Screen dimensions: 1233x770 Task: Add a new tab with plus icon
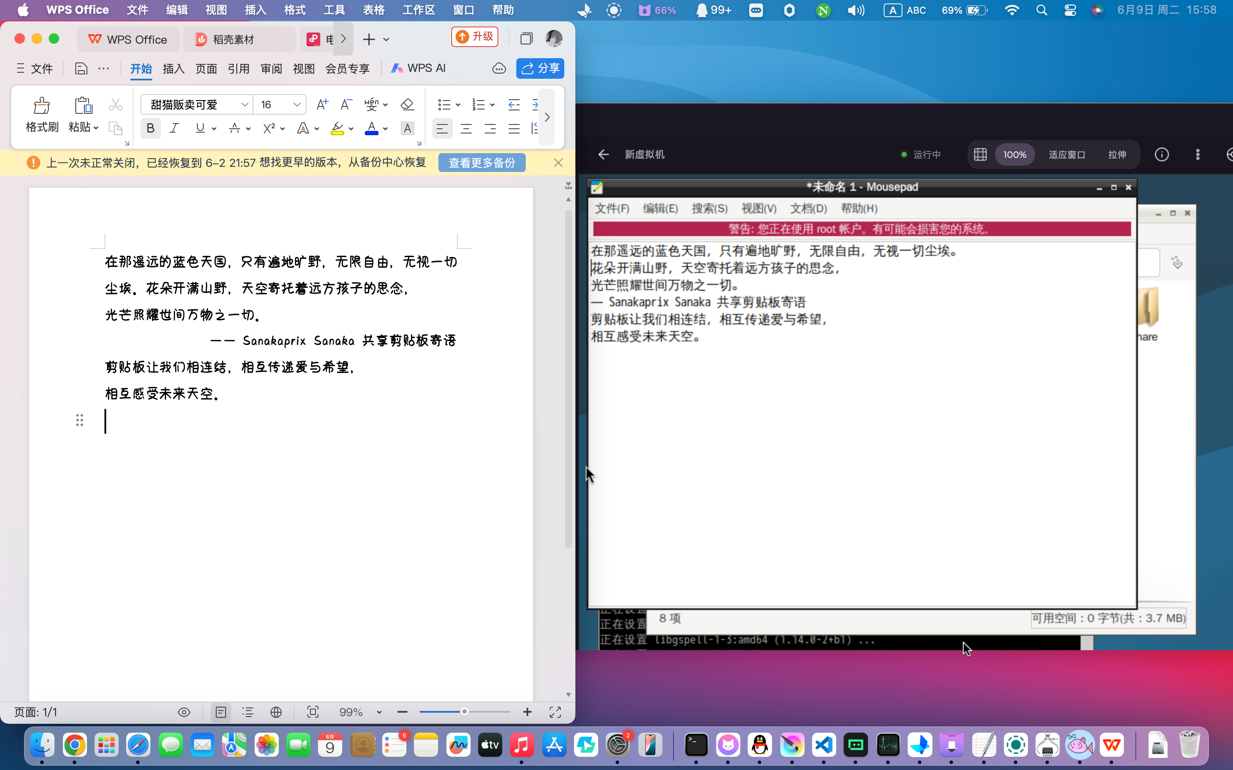(x=369, y=39)
